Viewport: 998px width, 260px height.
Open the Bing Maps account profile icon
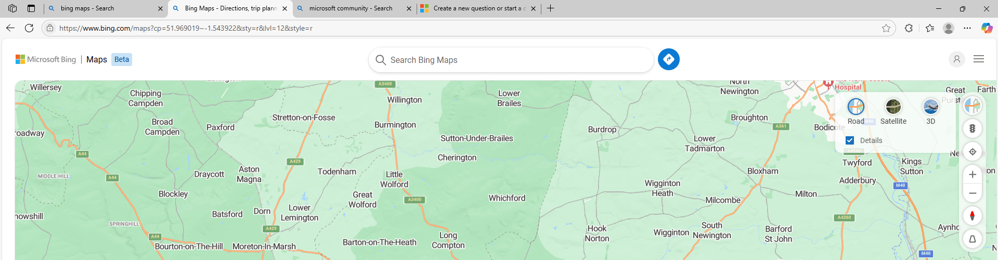pos(956,59)
